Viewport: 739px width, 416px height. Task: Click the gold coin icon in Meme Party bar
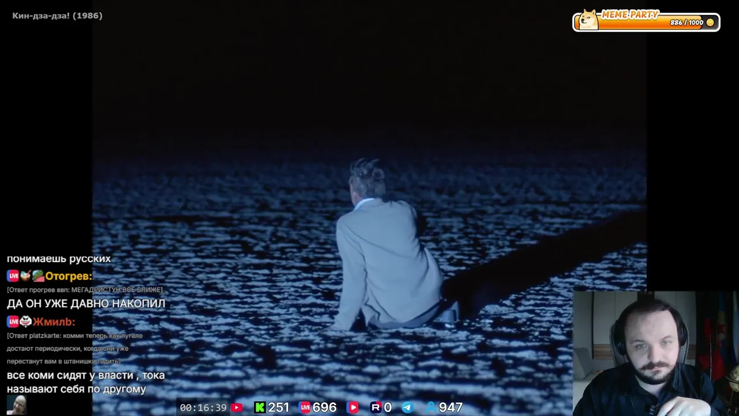tap(710, 23)
